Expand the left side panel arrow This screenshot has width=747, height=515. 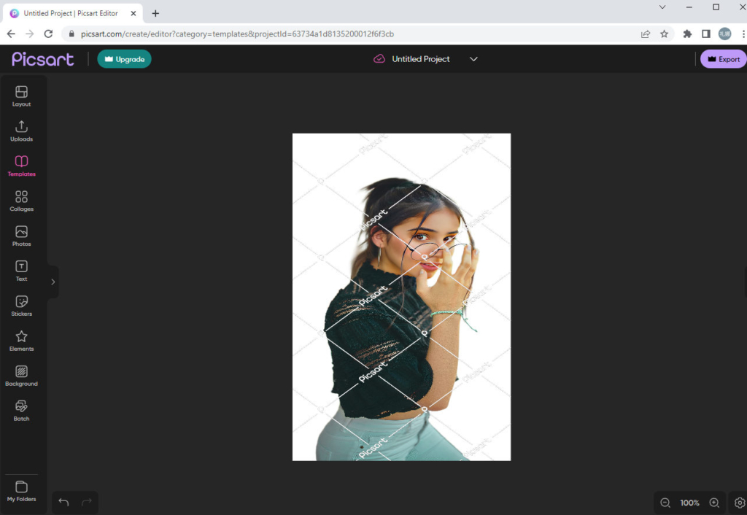coord(53,282)
